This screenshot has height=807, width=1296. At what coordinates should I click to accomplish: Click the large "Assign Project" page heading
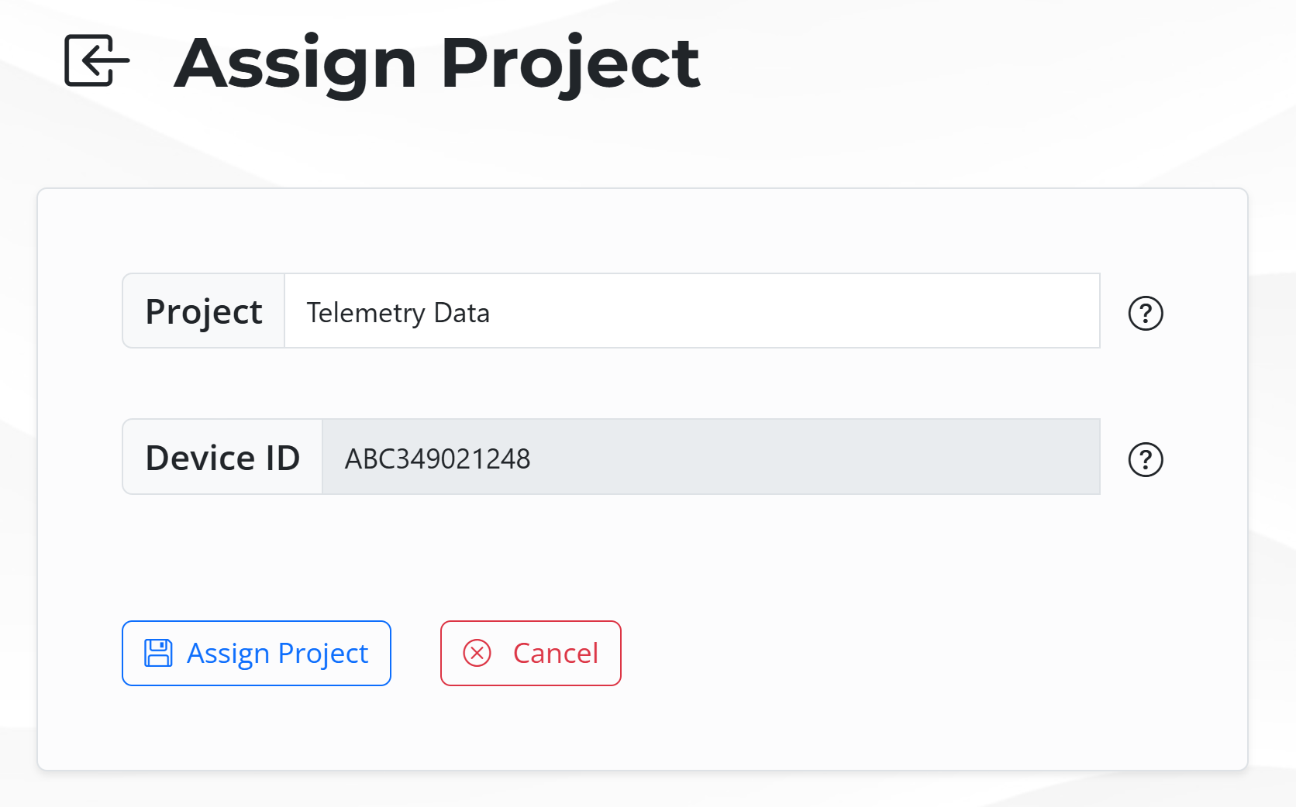click(437, 64)
